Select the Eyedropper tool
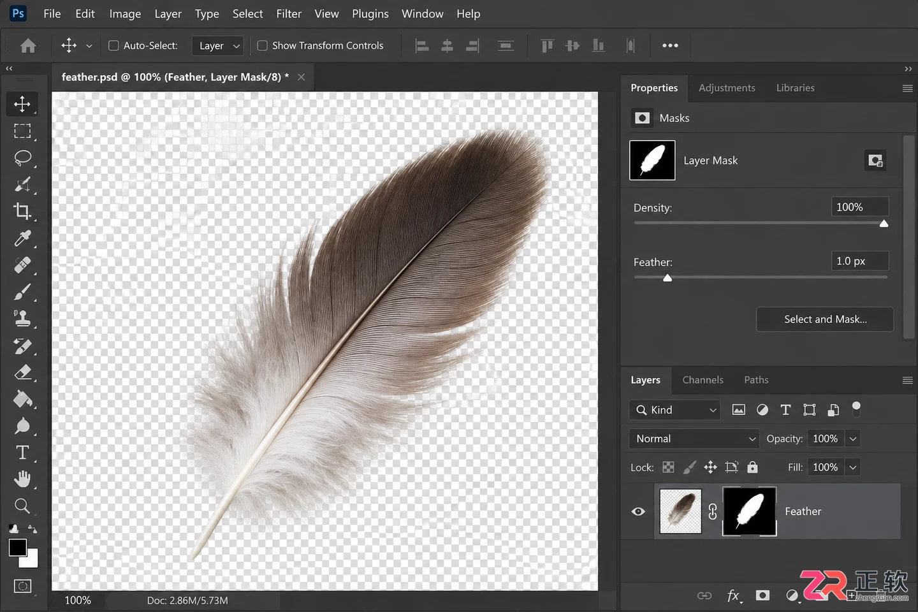This screenshot has width=918, height=612. [22, 238]
